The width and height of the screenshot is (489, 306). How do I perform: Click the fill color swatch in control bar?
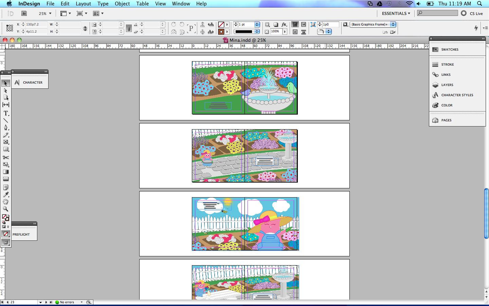221,24
